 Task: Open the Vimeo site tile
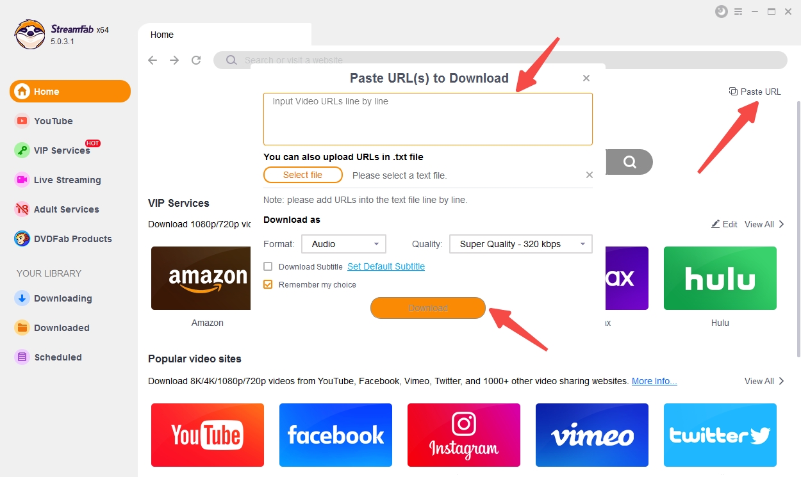point(592,435)
